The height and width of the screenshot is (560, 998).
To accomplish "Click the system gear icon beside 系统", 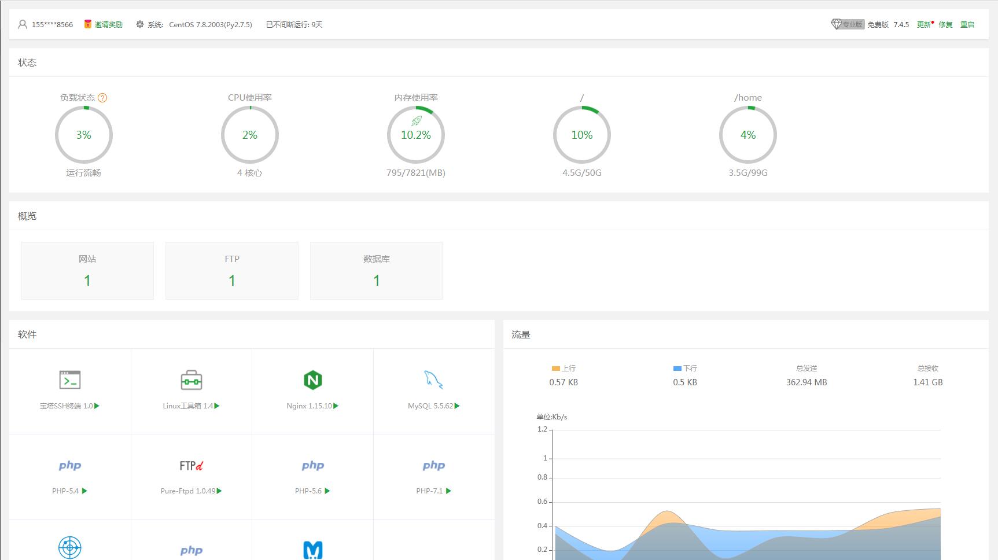I will 139,24.
